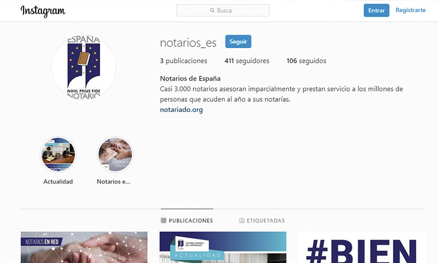This screenshot has height=263, width=438.
Task: View the 411 seguidores list
Action: tap(247, 61)
